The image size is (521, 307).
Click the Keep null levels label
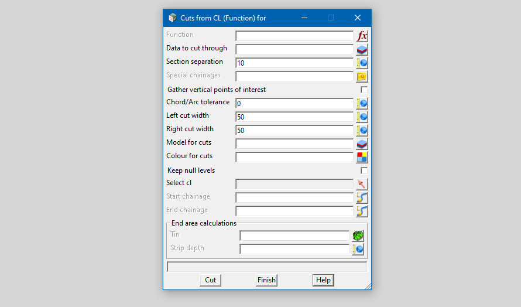click(191, 170)
